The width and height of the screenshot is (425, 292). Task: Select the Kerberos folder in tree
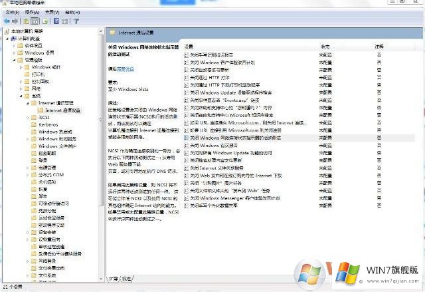48,124
